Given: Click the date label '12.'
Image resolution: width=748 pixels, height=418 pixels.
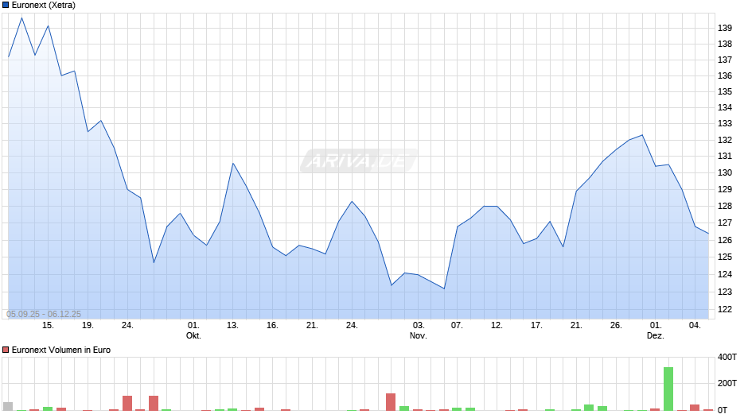Looking at the screenshot, I should tap(497, 326).
